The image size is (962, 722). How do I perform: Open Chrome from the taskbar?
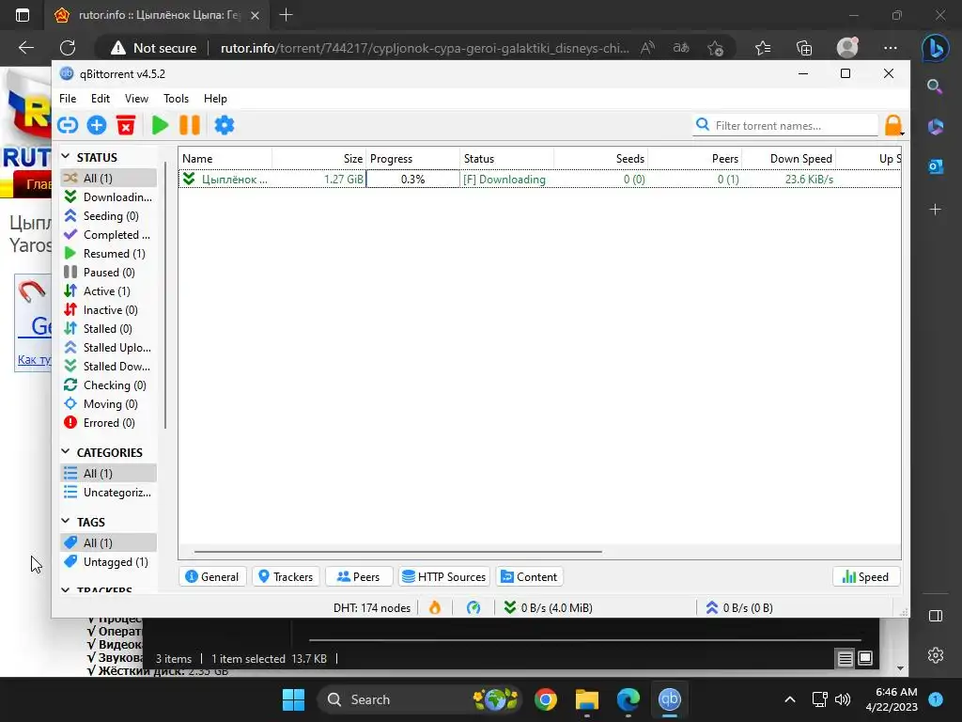(546, 699)
